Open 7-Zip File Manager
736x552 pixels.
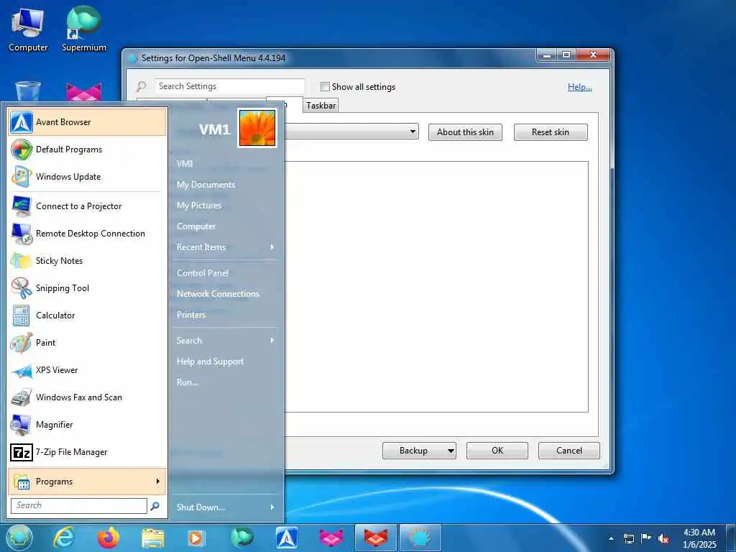point(87,452)
